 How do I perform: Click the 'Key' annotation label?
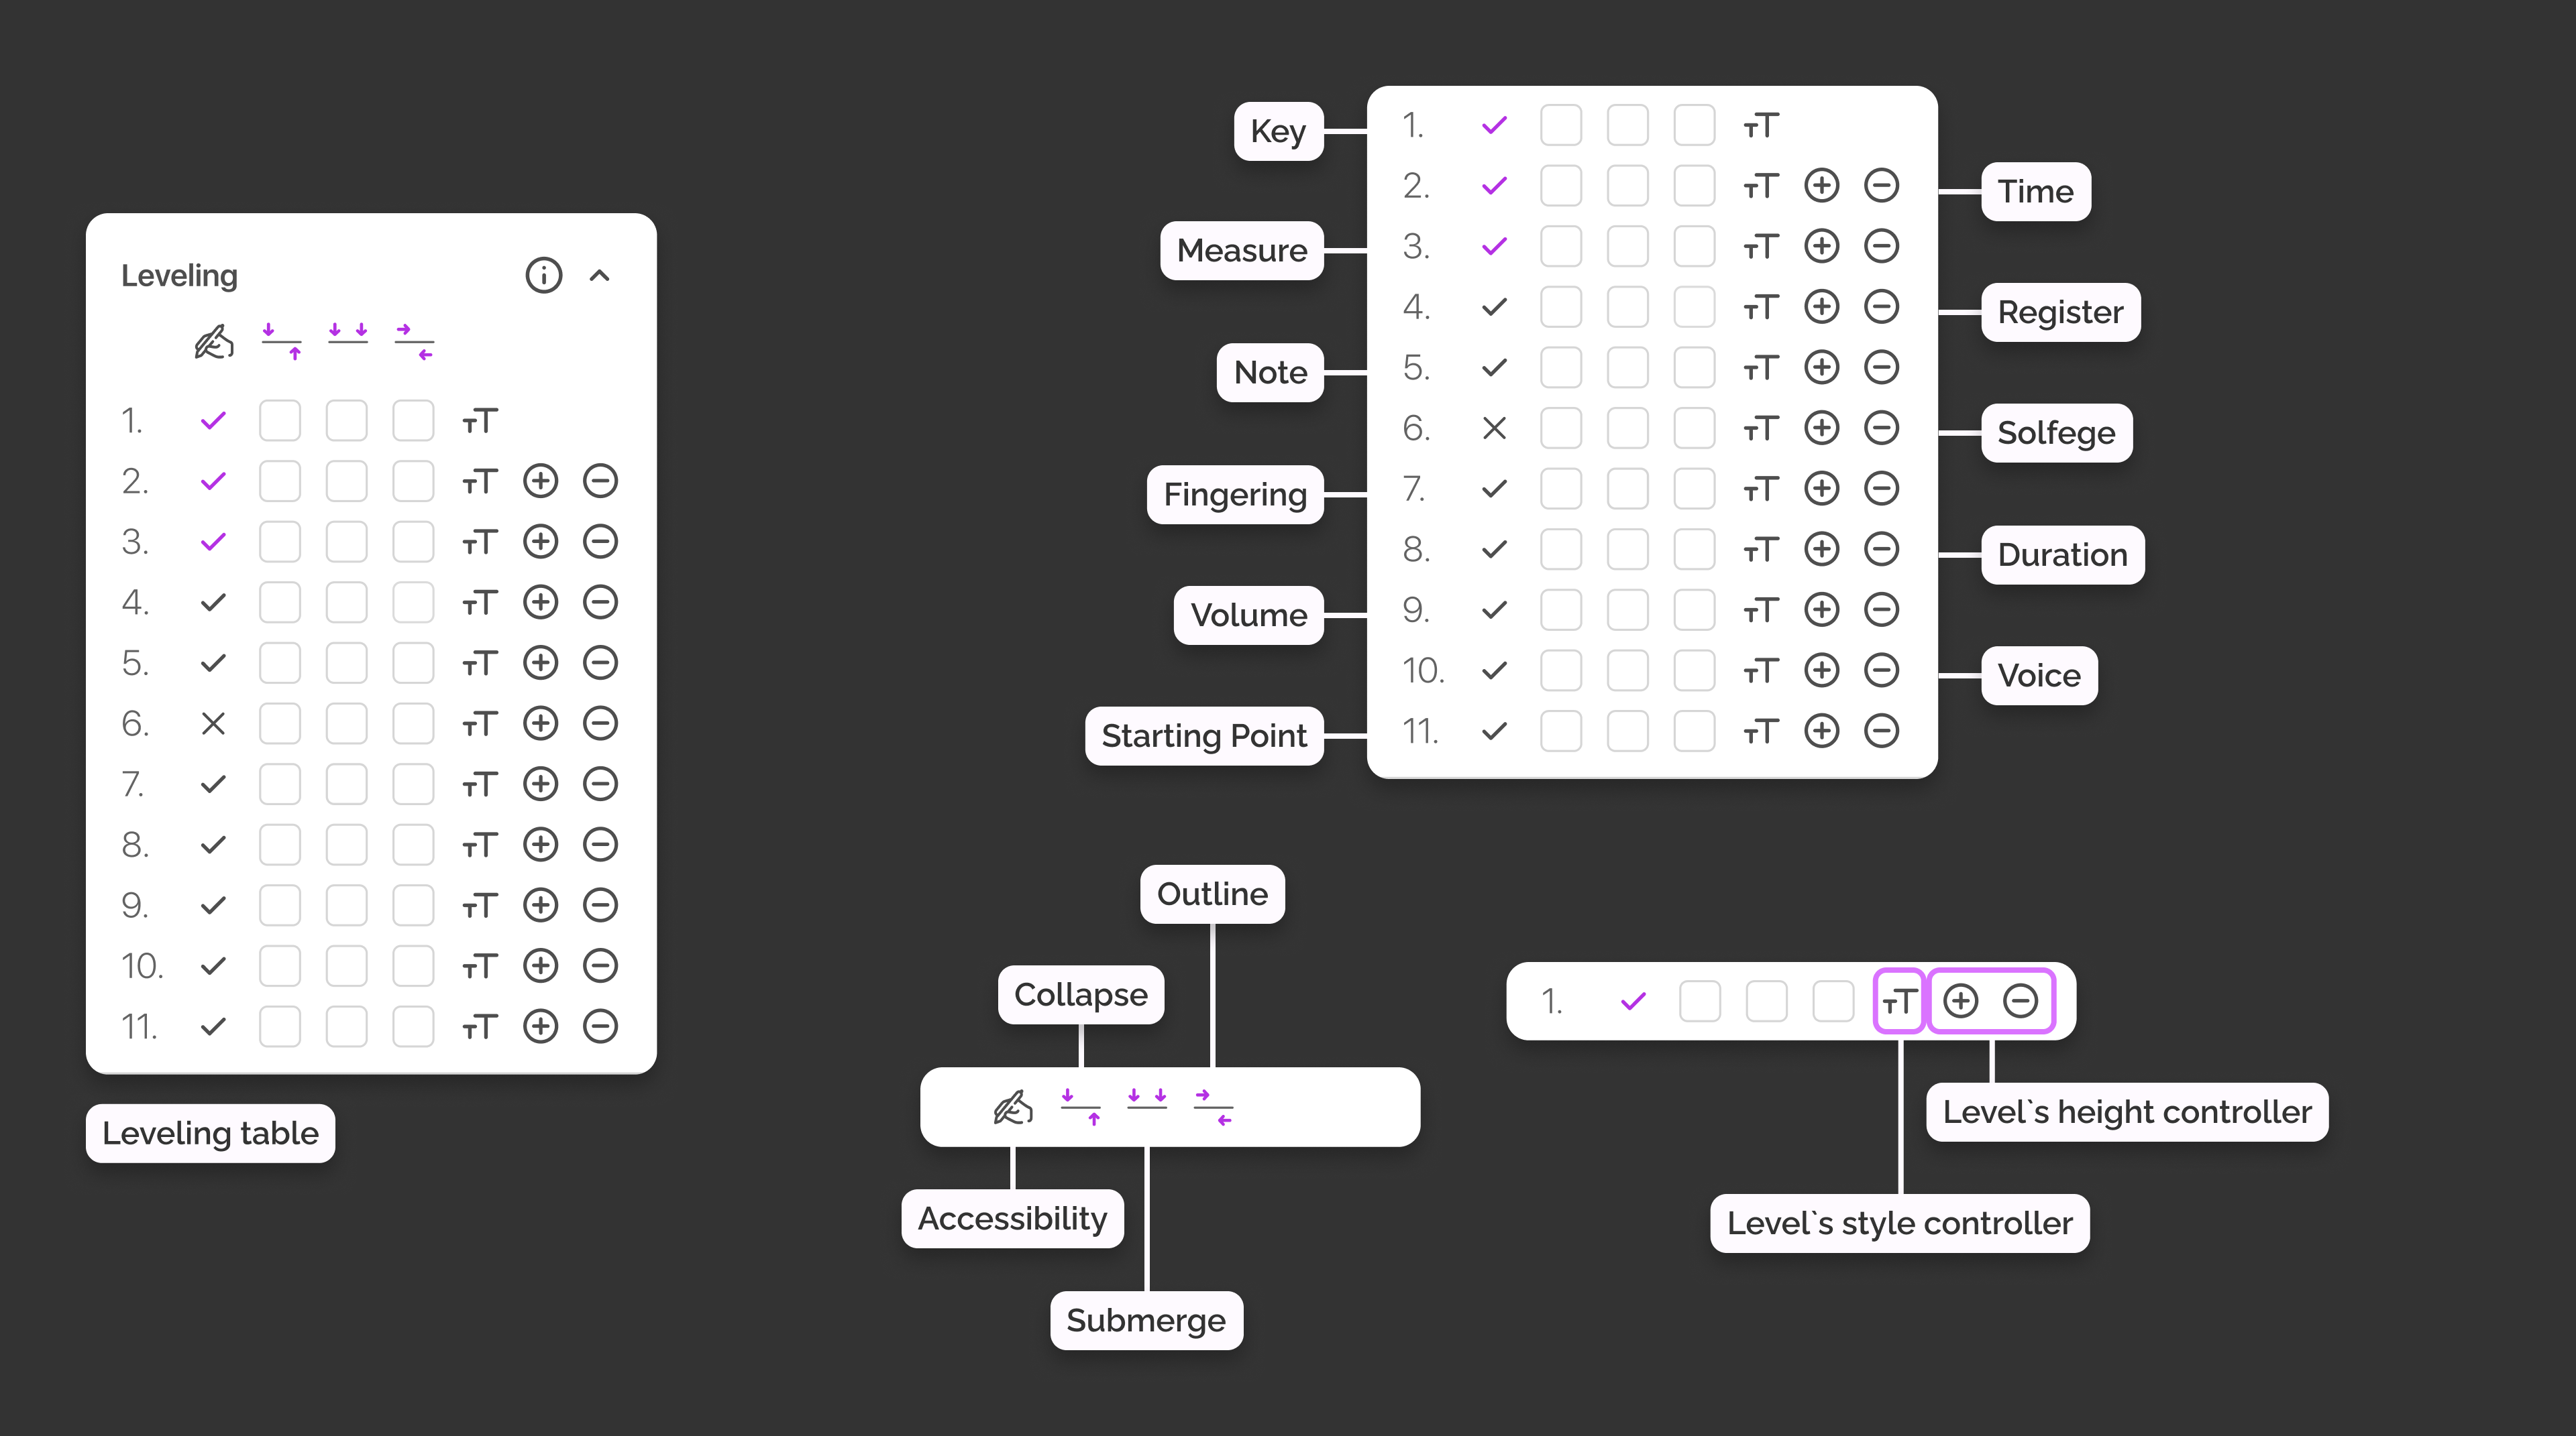(1279, 131)
